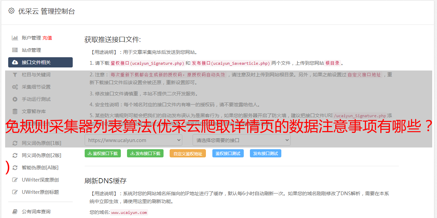Open 同义词伪原创[2版] in the sidebar
Image resolution: width=437 pixels, height=218 pixels.
click(42, 155)
